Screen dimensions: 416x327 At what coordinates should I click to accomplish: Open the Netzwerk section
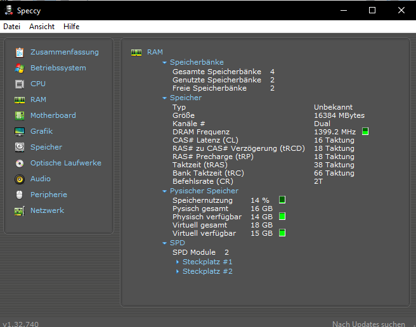(x=47, y=210)
